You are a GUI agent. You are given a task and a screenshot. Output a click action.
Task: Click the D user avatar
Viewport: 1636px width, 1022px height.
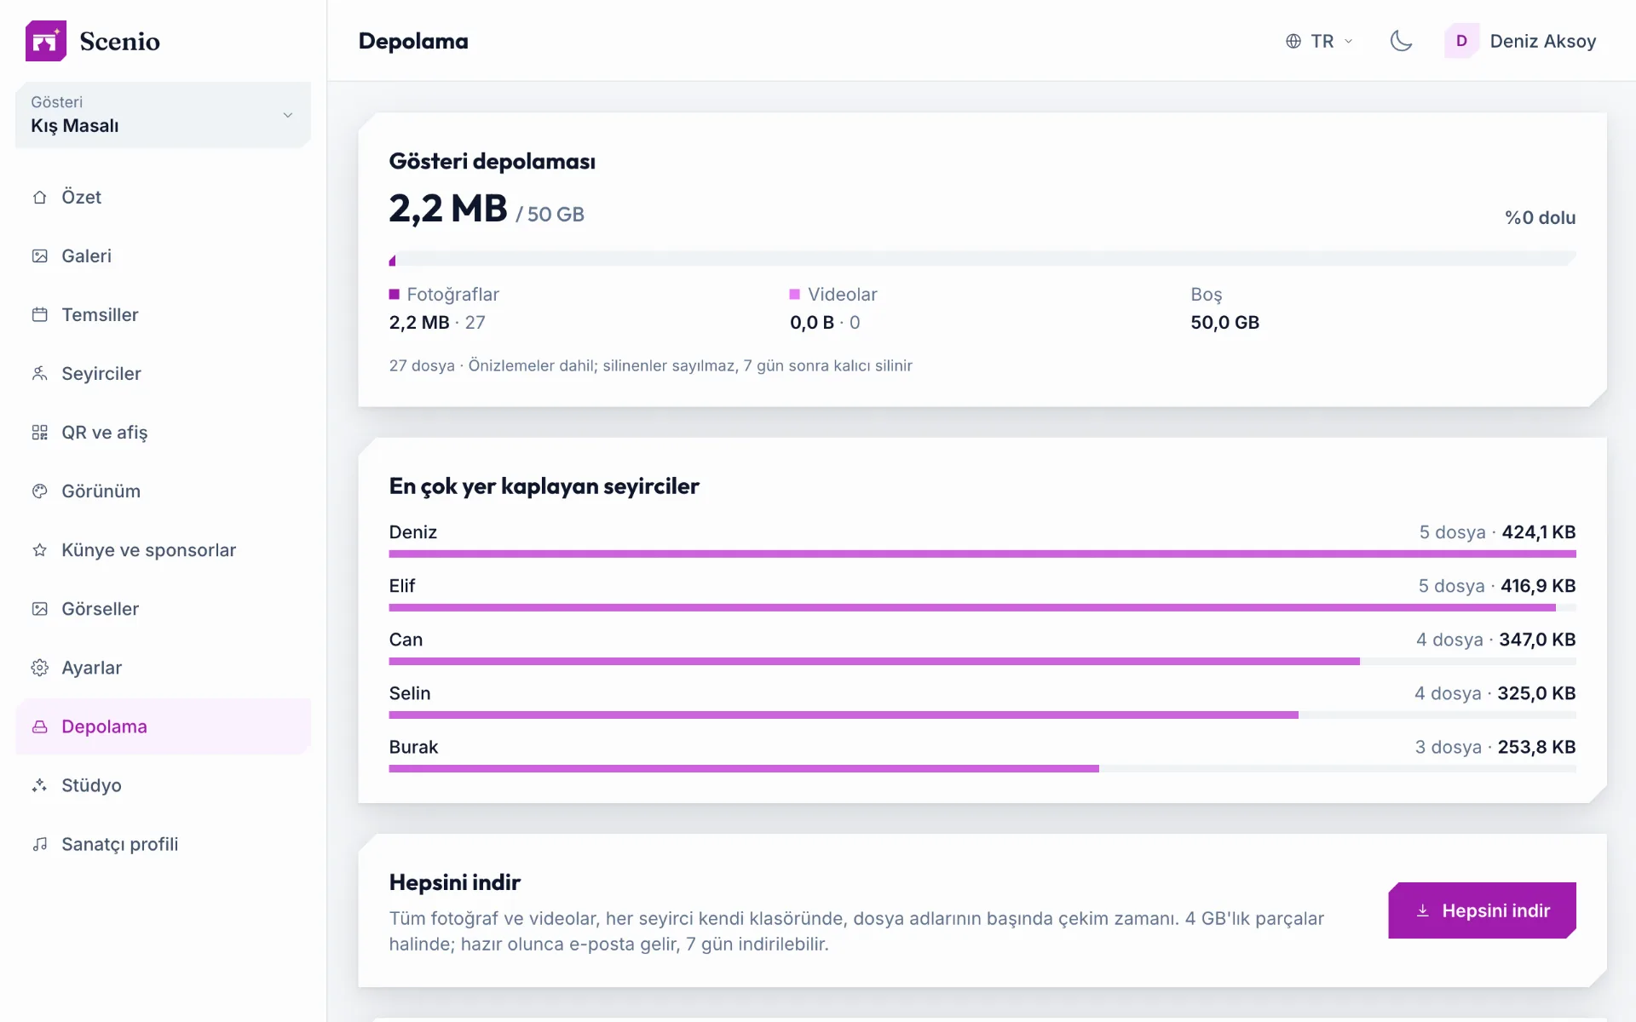(x=1462, y=41)
